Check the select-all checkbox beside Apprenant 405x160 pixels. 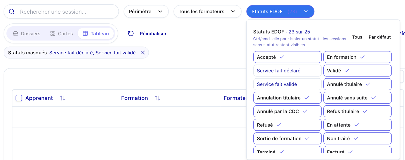pyautogui.click(x=19, y=98)
